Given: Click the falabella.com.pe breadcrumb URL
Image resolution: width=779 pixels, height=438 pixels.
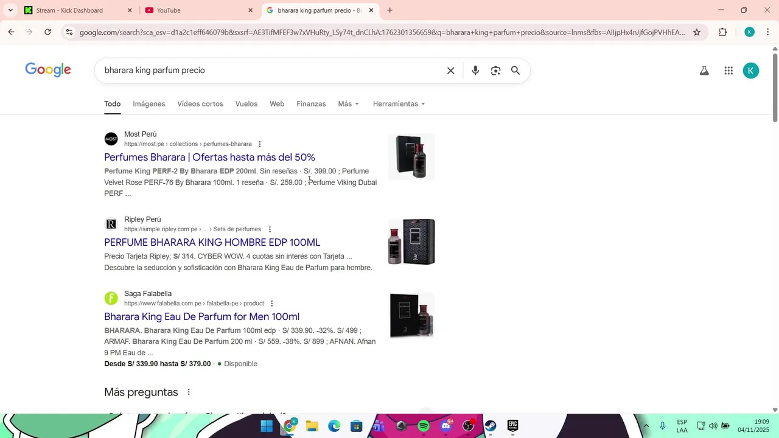Looking at the screenshot, I should tap(194, 304).
